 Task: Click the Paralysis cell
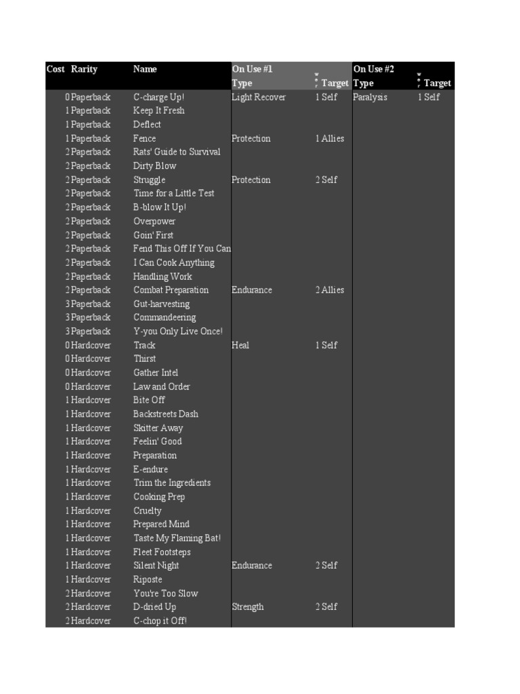coord(370,97)
